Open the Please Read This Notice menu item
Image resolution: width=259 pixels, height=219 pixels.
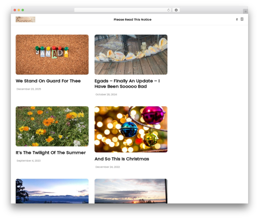[x=133, y=20]
